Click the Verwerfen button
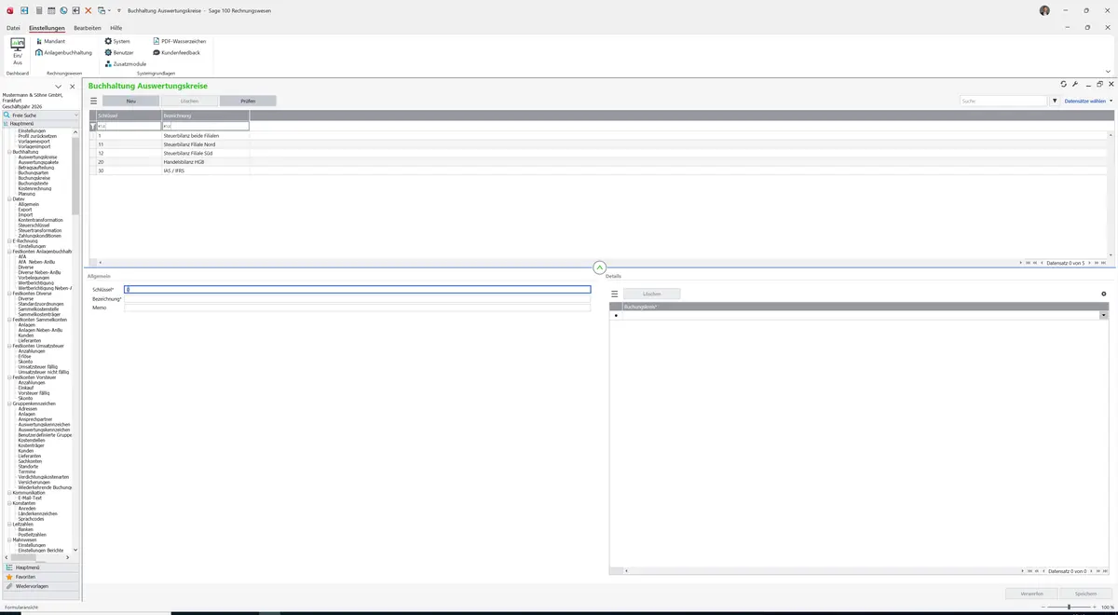 [1032, 594]
